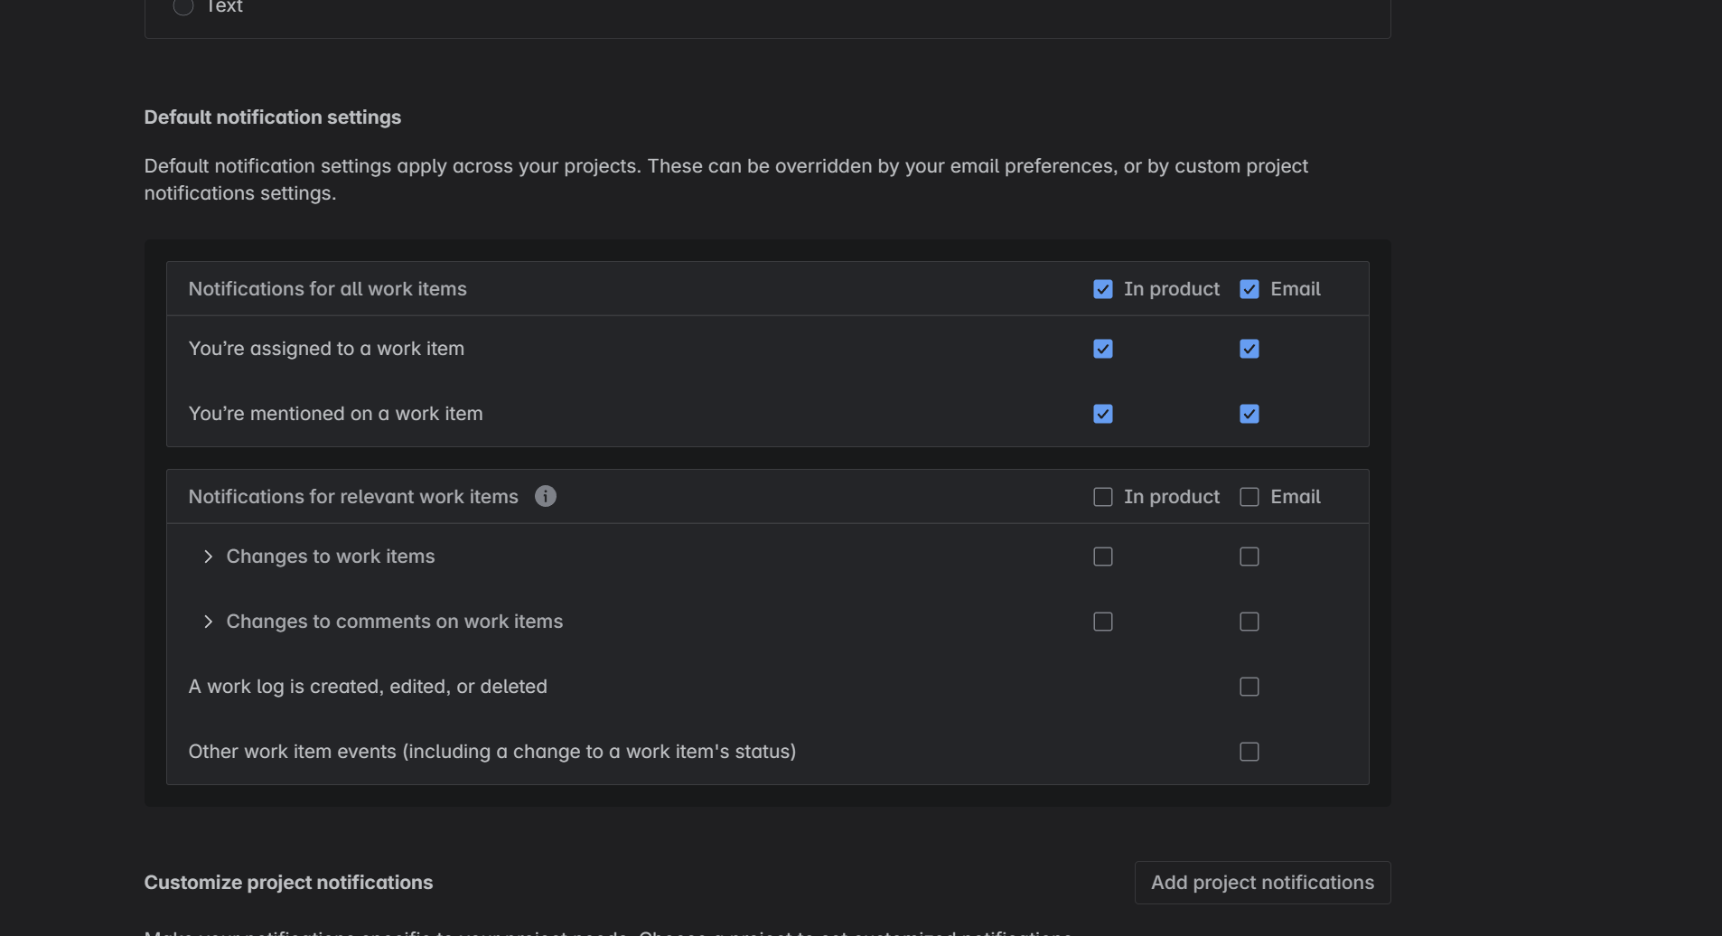Expand Changes to comments on work items
Screen dimensions: 1722x936
click(x=209, y=622)
